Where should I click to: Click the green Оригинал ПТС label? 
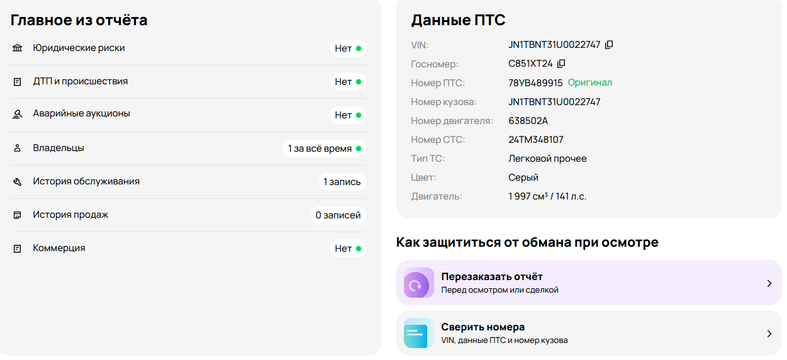pos(589,83)
